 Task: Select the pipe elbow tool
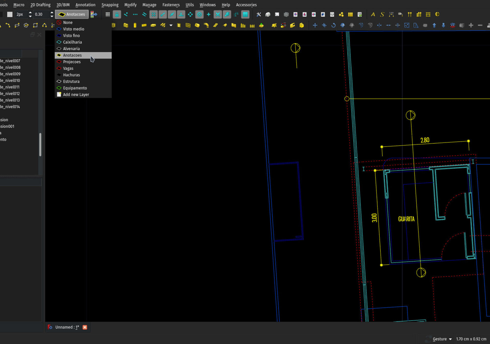(x=206, y=25)
